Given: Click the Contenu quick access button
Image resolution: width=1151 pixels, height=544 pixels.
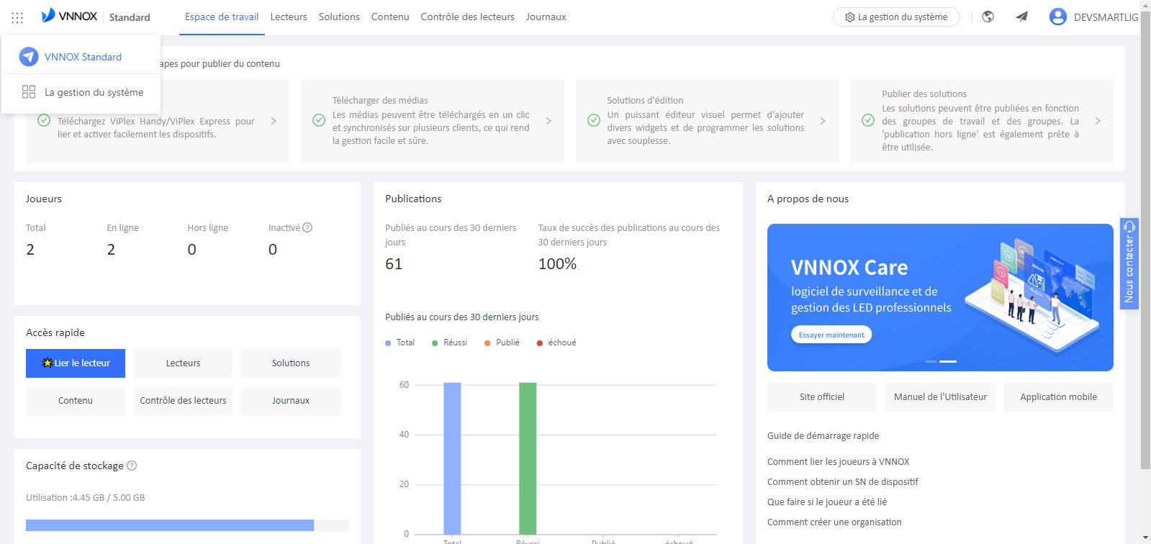Looking at the screenshot, I should point(76,401).
